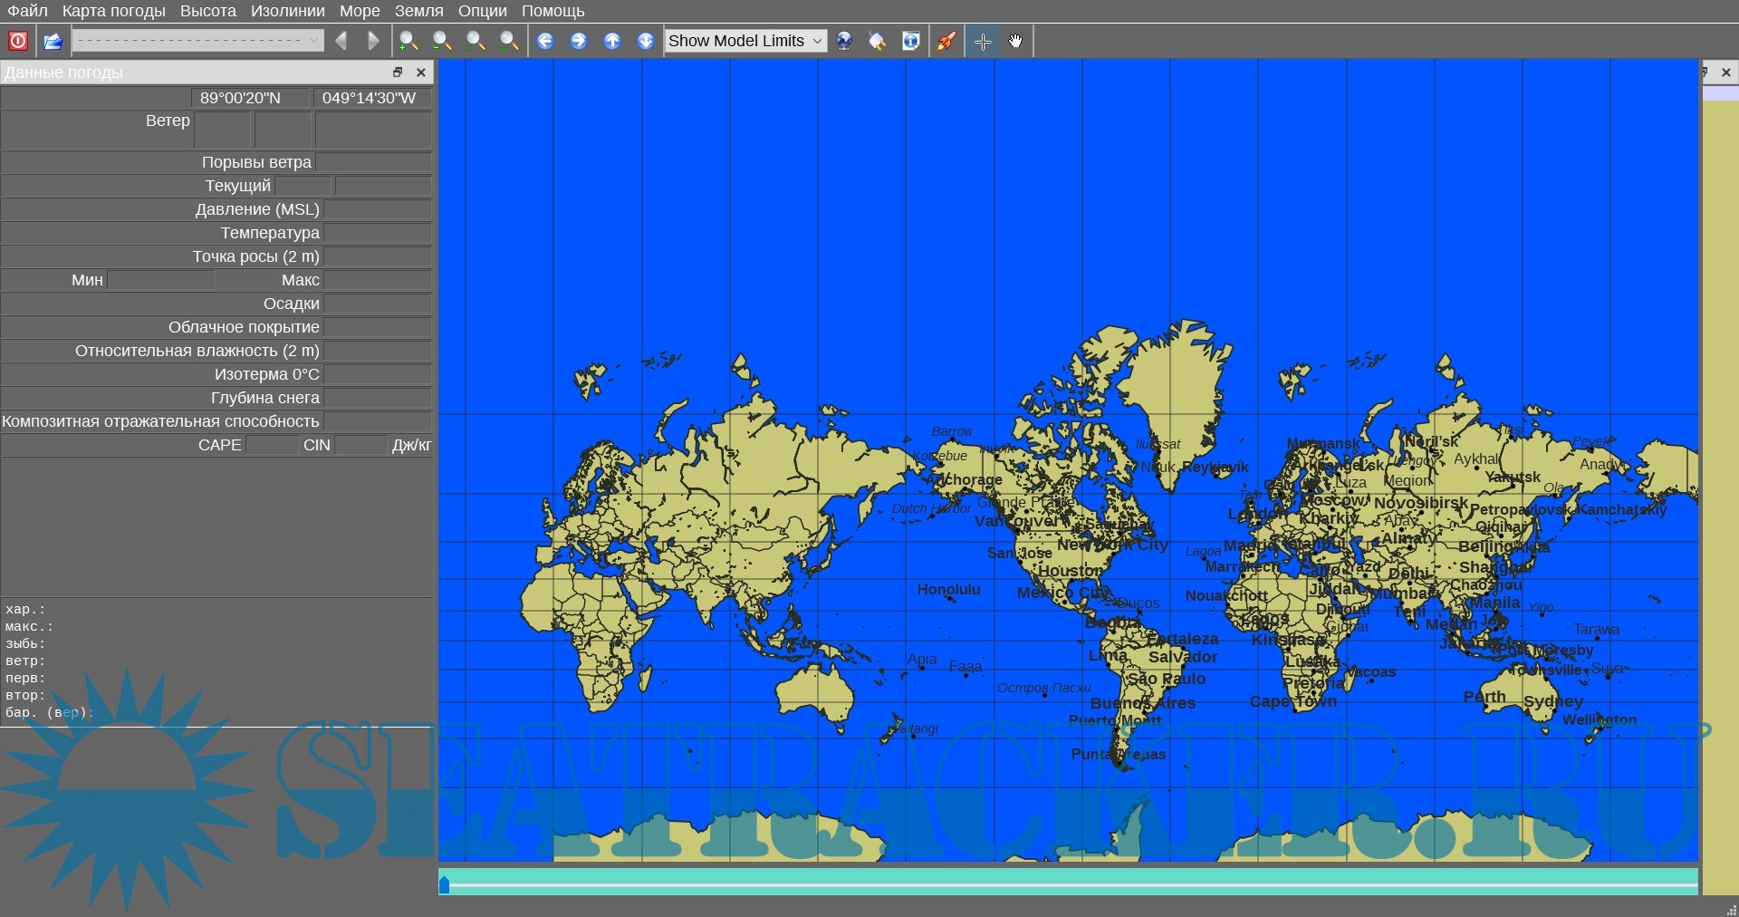The image size is (1739, 917).
Task: Click the orange rocket icon
Action: [x=946, y=41]
